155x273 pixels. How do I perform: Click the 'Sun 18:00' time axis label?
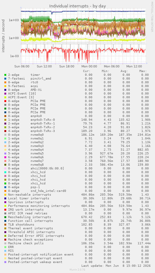67,66
